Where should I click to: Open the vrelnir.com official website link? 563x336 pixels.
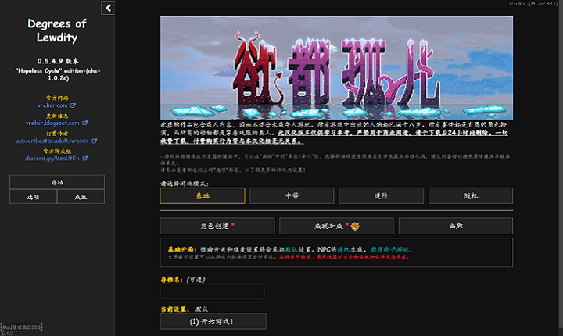pyautogui.click(x=52, y=105)
